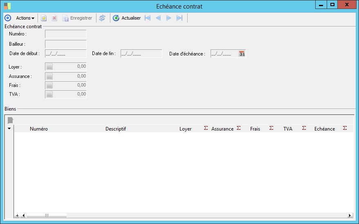
Task: Sort by the Descriptif column header
Action: [115, 129]
